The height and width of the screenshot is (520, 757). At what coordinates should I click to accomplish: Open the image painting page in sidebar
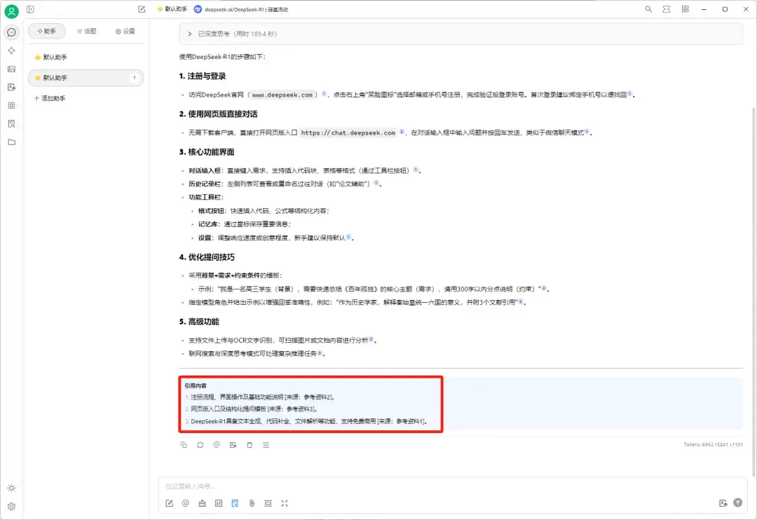[12, 69]
